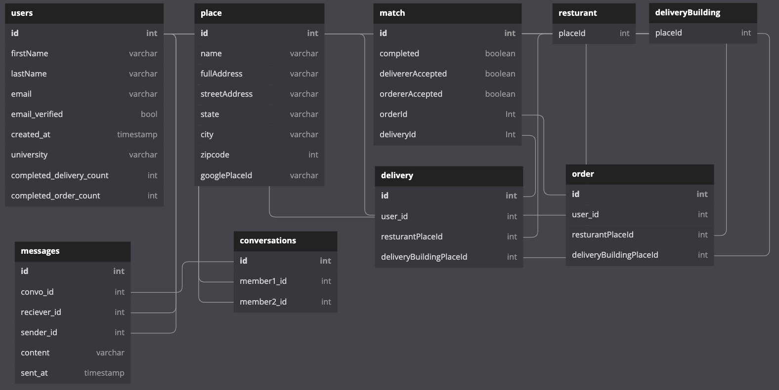
Task: Click the university row in users
Action: point(84,155)
